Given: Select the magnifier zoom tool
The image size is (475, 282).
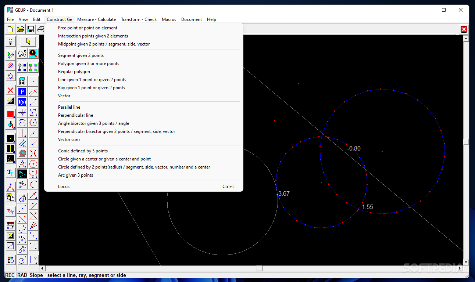Looking at the screenshot, I should pyautogui.click(x=33, y=53).
